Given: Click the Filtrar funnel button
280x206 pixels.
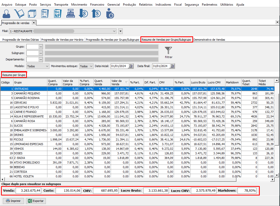Looking at the screenshot, I should point(168,52).
